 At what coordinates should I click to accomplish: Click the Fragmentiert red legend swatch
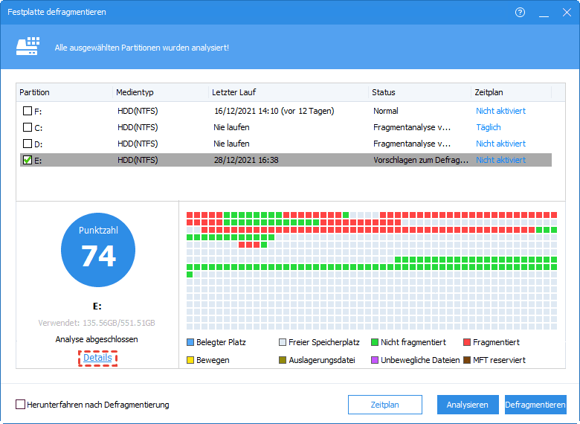467,342
